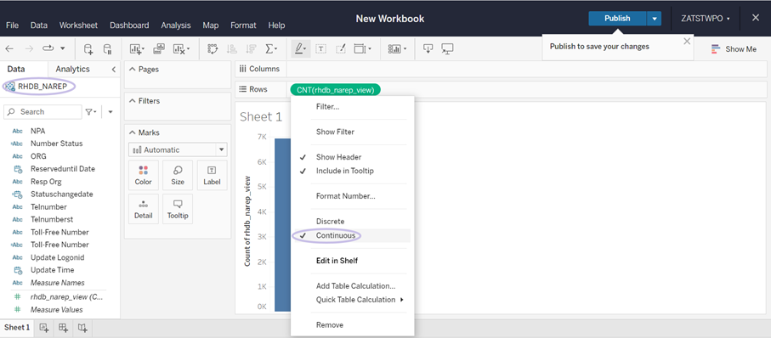
Task: Open the data pane view options arrow
Action: 111,112
